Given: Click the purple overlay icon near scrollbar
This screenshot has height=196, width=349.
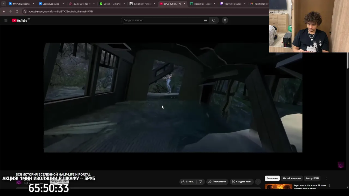Looking at the screenshot, I should coord(341,165).
